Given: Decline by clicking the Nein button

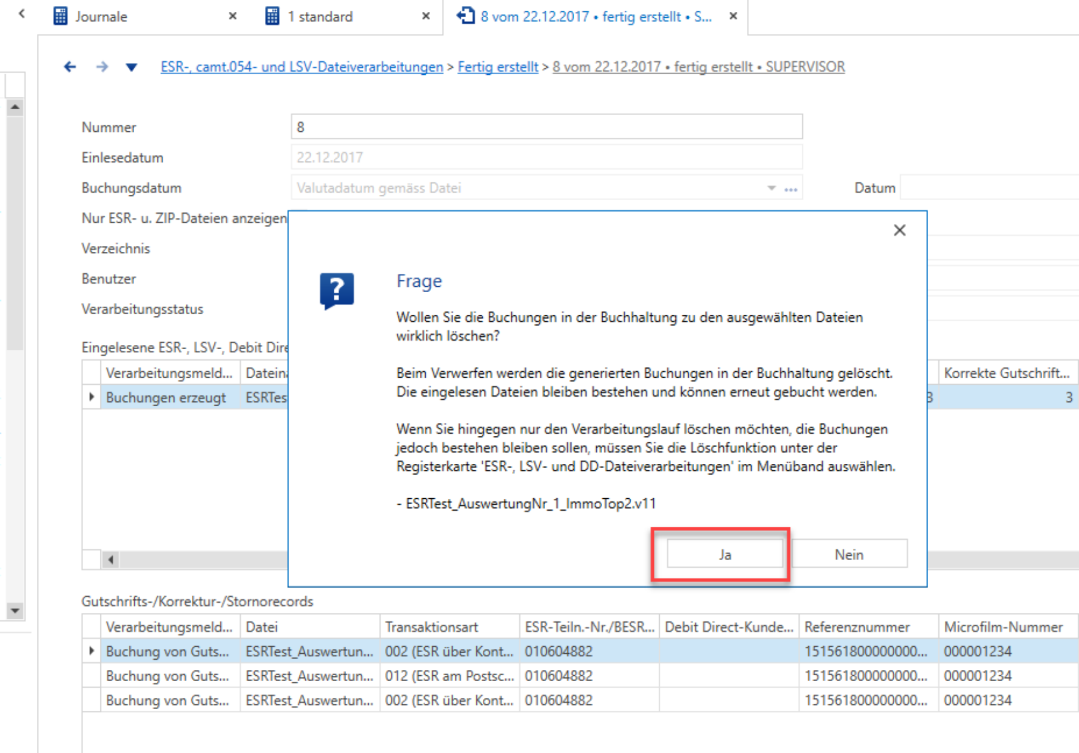Looking at the screenshot, I should [849, 554].
